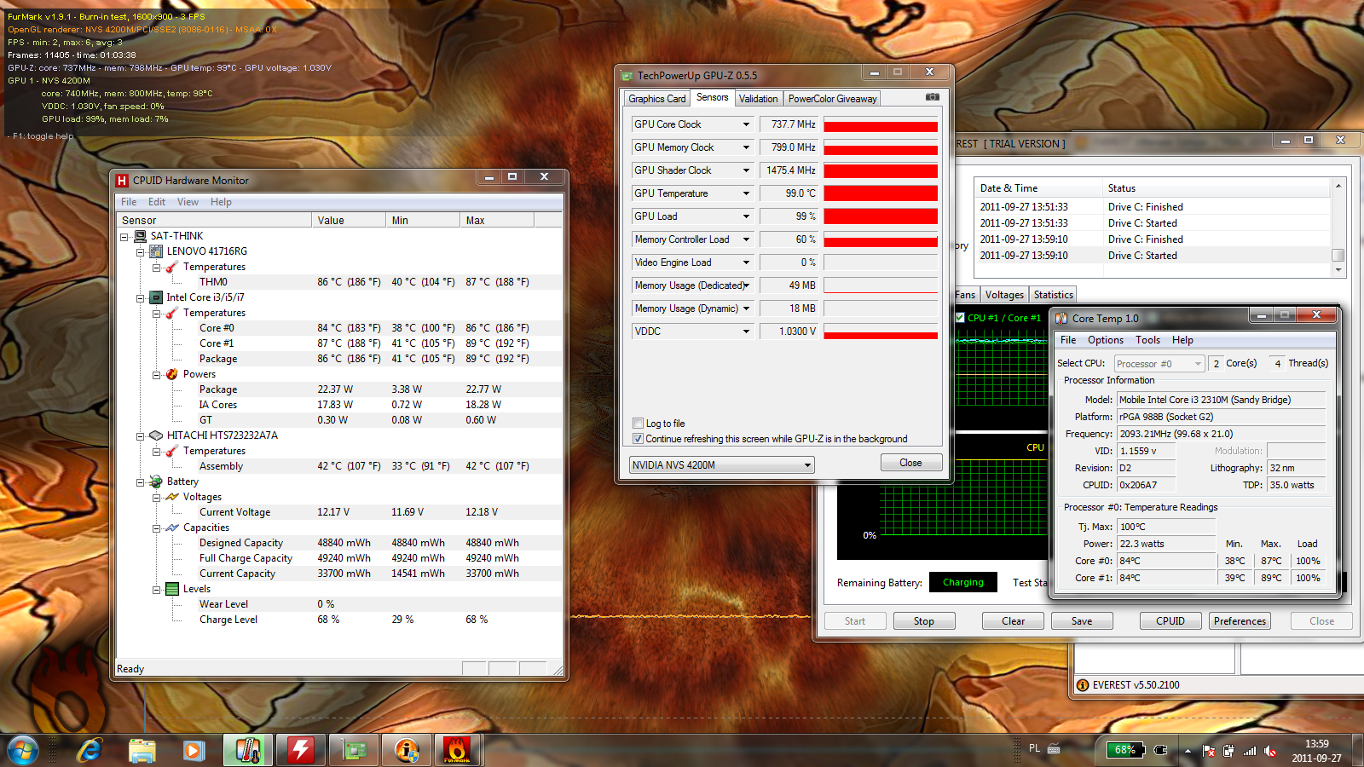Open NVIDIA NVS 4200M device combo box

tap(721, 465)
